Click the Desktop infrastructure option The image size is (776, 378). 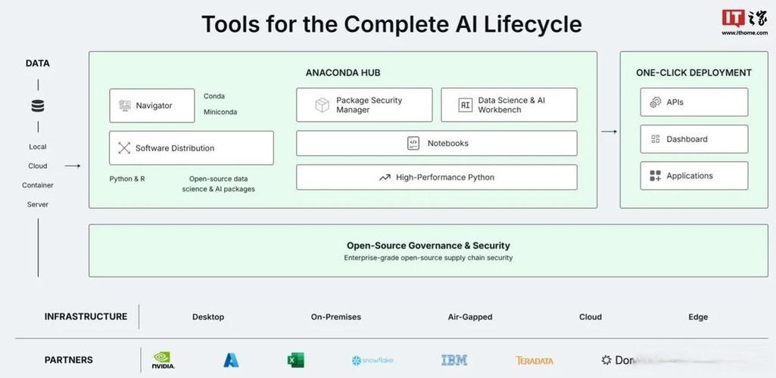208,318
